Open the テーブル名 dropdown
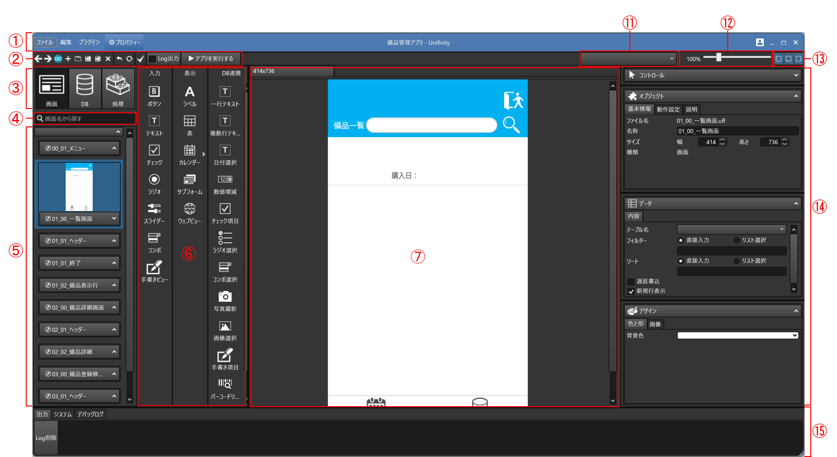This screenshot has width=837, height=457. tap(731, 230)
